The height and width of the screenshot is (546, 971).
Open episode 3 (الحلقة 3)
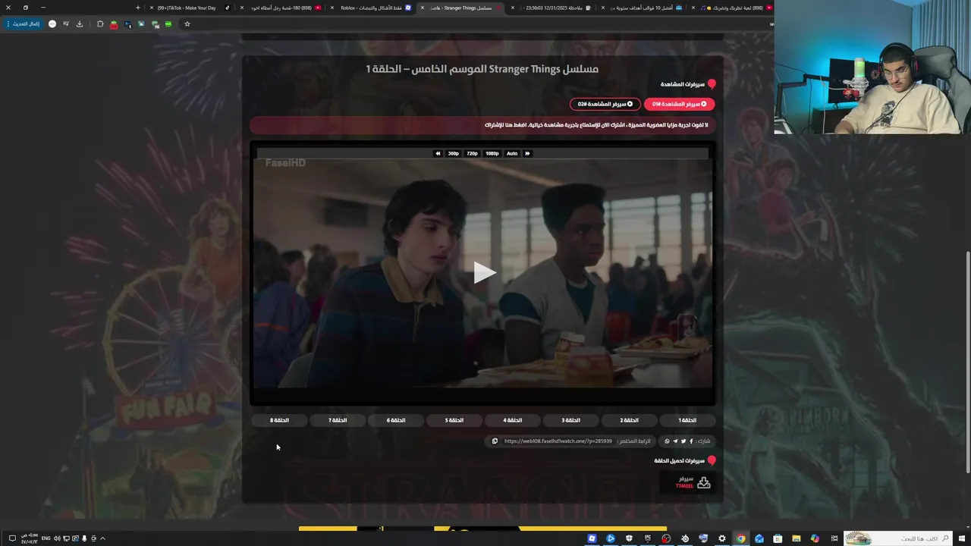(x=570, y=420)
